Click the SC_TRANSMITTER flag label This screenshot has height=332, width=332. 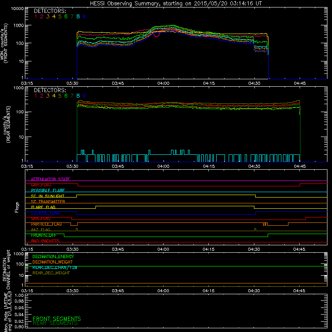48,201
